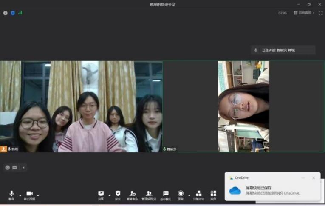Open the Apps icon in toolbar
Screen dimensions: 325x206
213,194
